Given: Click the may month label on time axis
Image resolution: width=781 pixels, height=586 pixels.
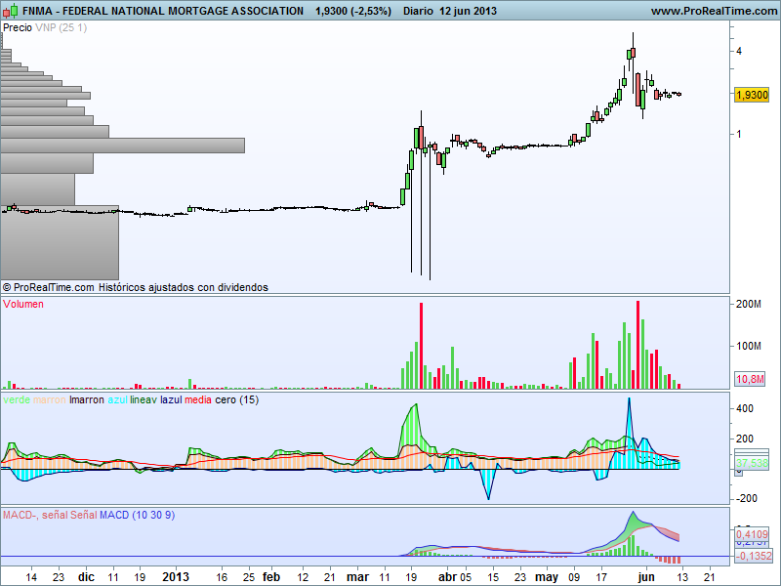Looking at the screenshot, I should [547, 576].
